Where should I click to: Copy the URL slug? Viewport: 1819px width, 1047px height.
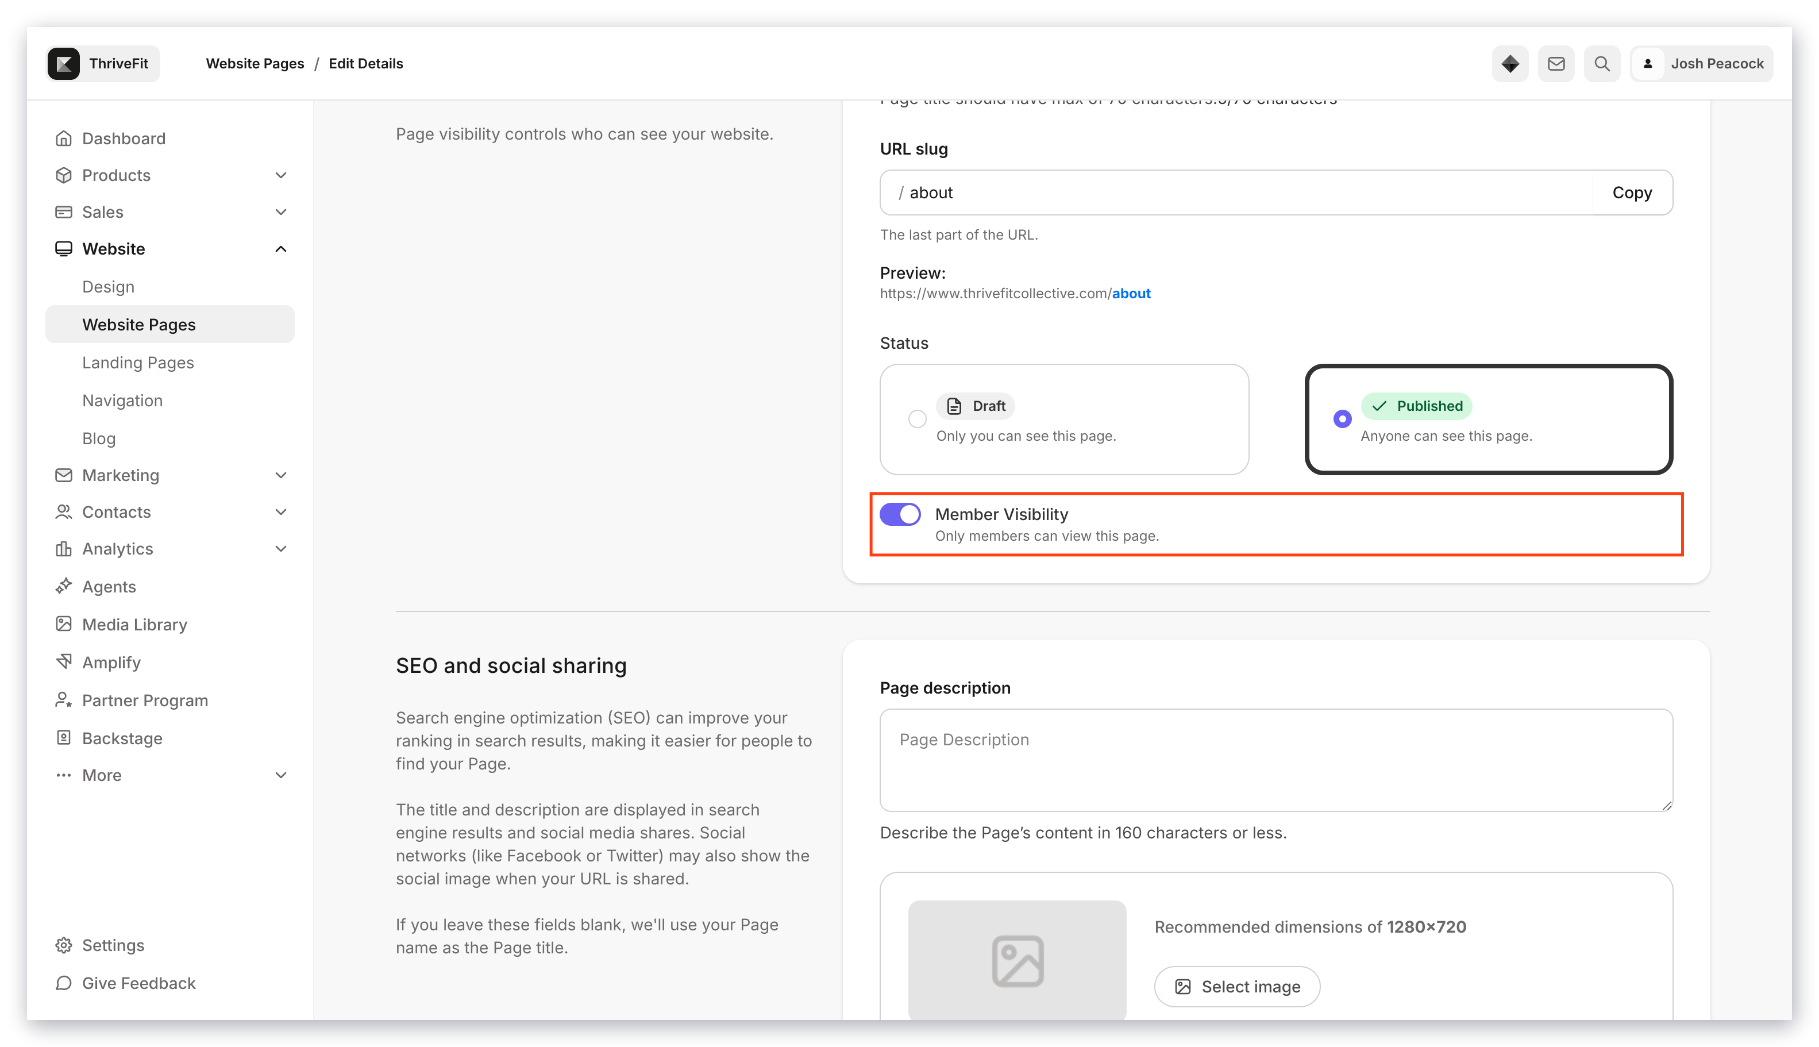(x=1631, y=192)
